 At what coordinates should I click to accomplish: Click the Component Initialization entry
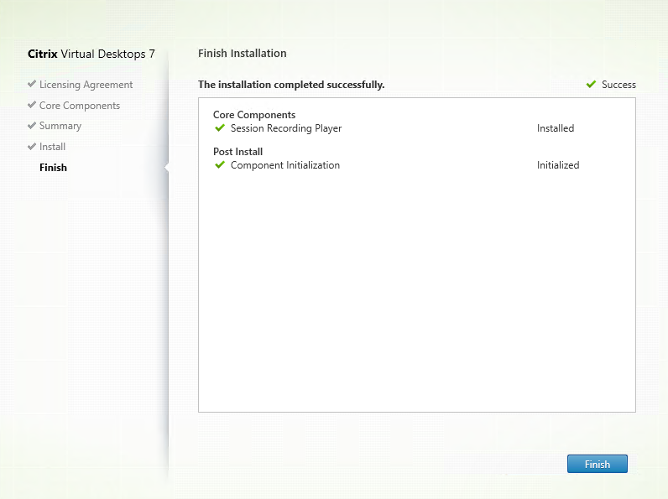tap(285, 165)
